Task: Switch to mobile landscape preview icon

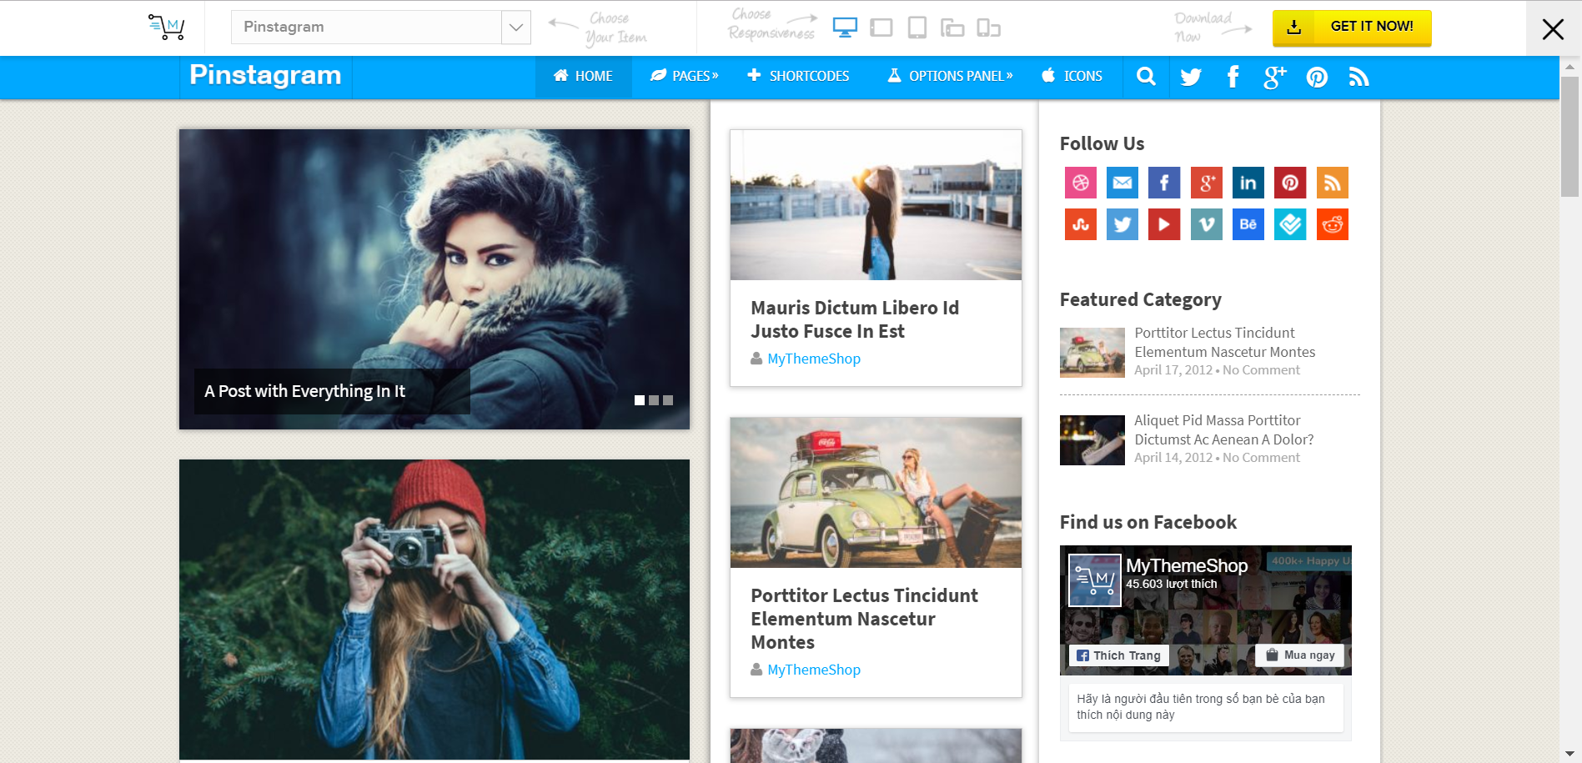Action: (952, 28)
